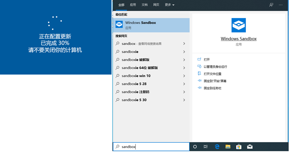Switch to the 网页 tab

(x=156, y=5)
